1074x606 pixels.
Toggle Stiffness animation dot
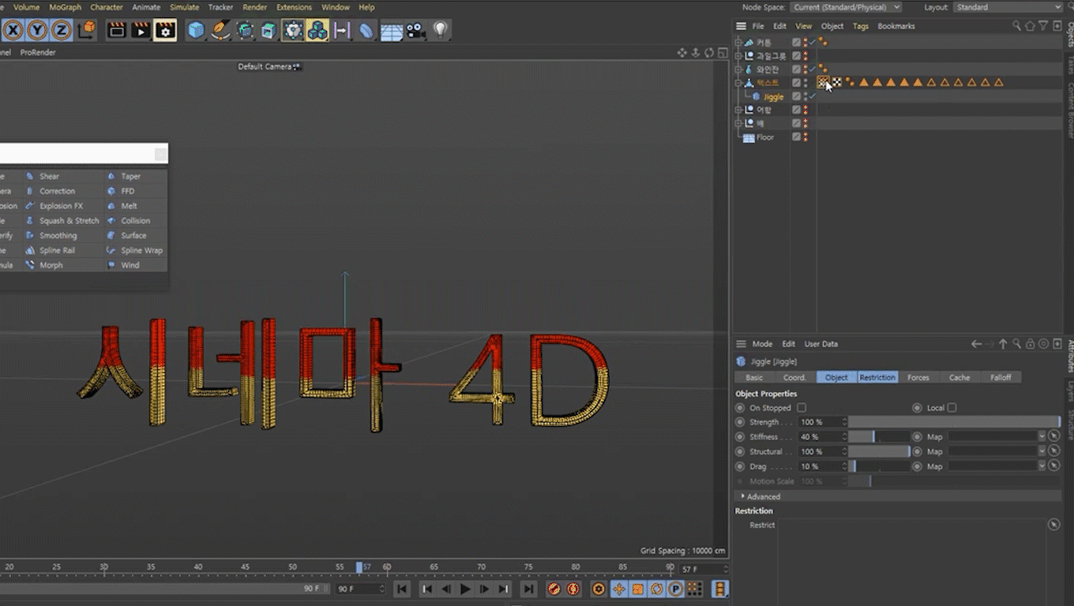[x=740, y=436]
